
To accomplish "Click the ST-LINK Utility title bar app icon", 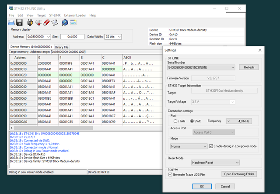I will pyautogui.click(x=11, y=8).
